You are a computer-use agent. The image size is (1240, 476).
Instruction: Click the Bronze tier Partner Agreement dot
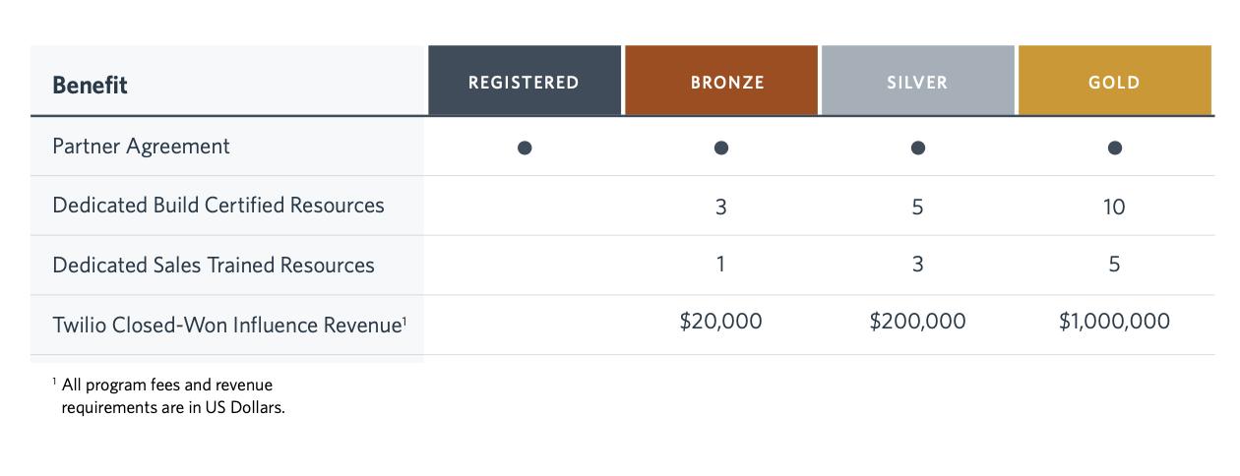point(721,148)
